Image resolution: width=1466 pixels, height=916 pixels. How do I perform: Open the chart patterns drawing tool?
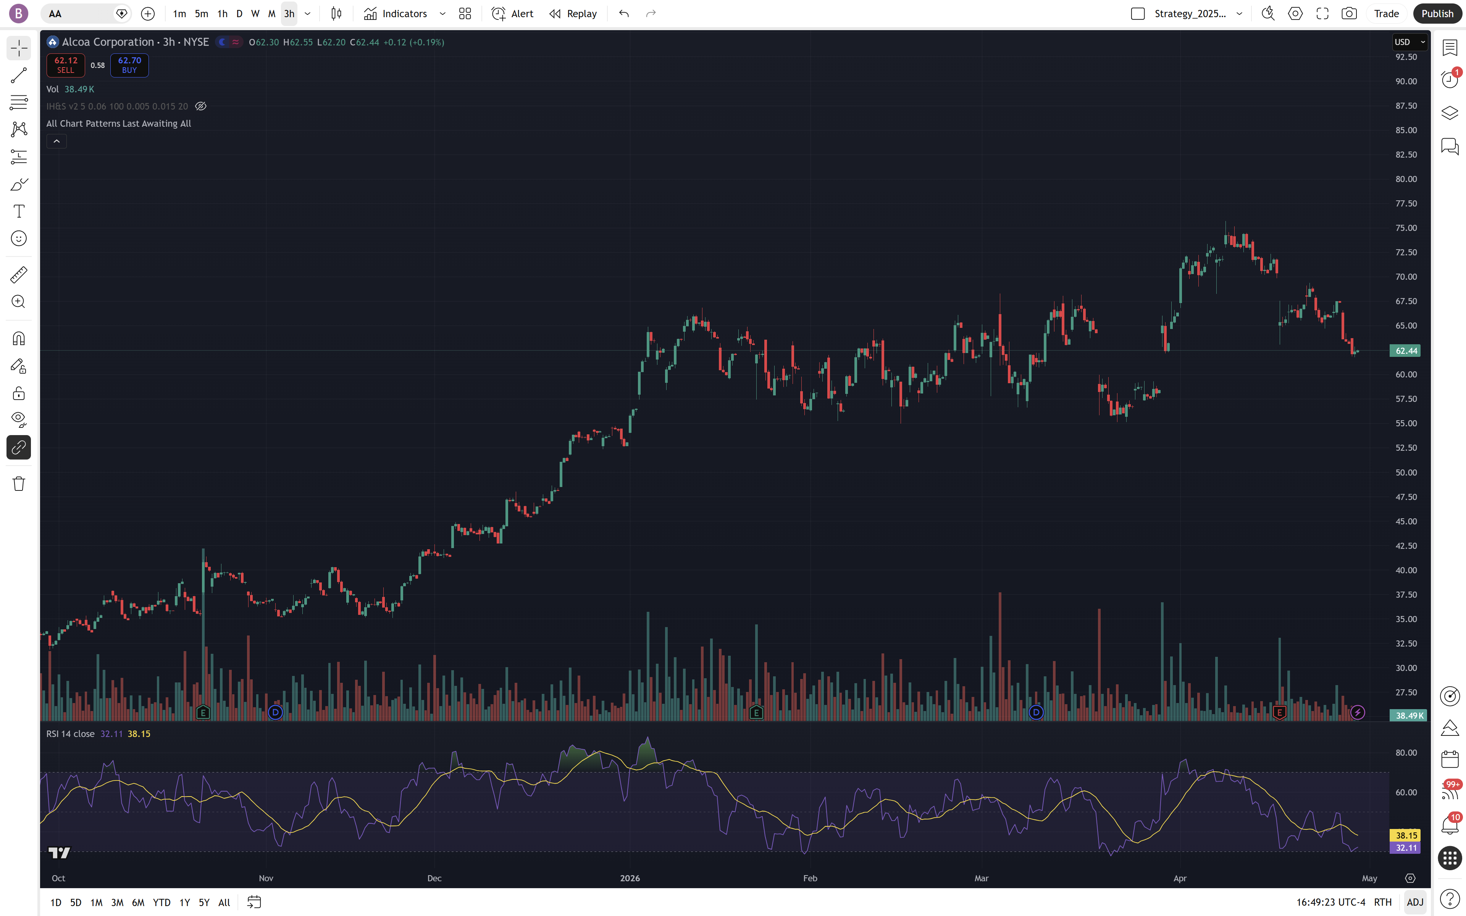tap(19, 129)
